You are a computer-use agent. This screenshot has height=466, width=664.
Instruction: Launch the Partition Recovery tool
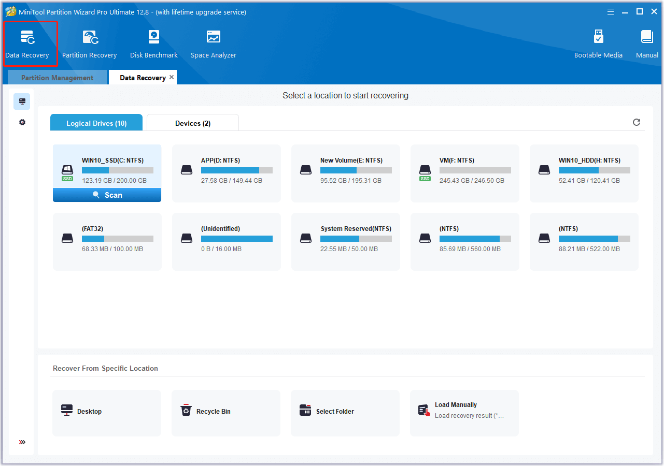(89, 44)
